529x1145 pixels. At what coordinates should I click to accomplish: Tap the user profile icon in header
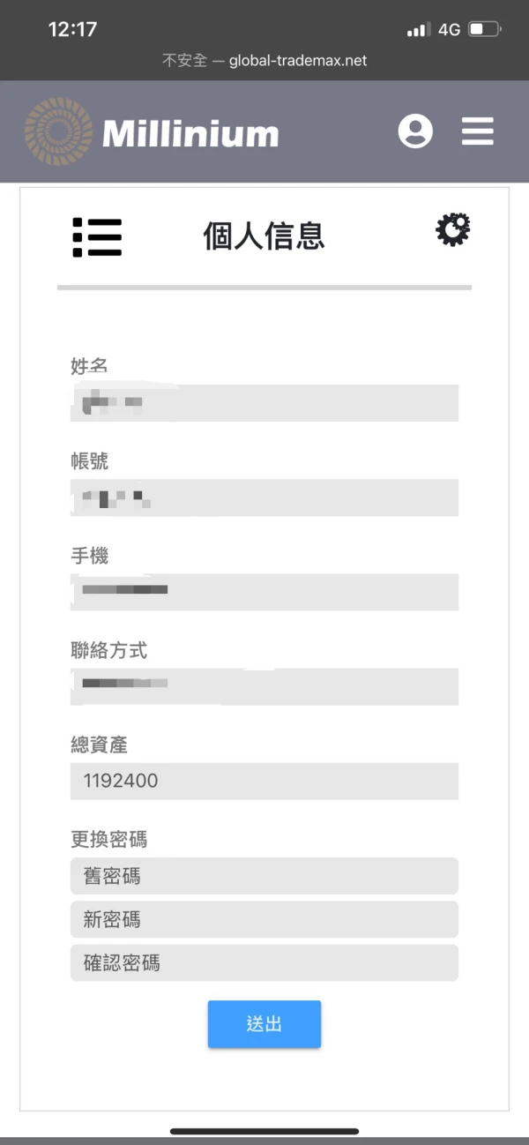[x=415, y=131]
